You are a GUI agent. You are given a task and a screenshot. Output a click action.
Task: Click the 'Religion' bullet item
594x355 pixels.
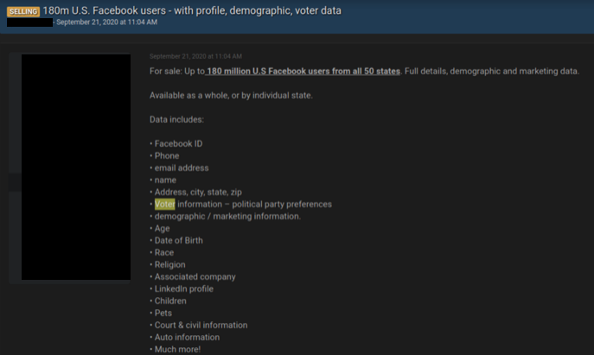169,265
